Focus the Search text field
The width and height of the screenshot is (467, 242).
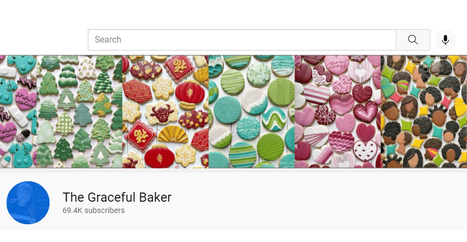242,40
